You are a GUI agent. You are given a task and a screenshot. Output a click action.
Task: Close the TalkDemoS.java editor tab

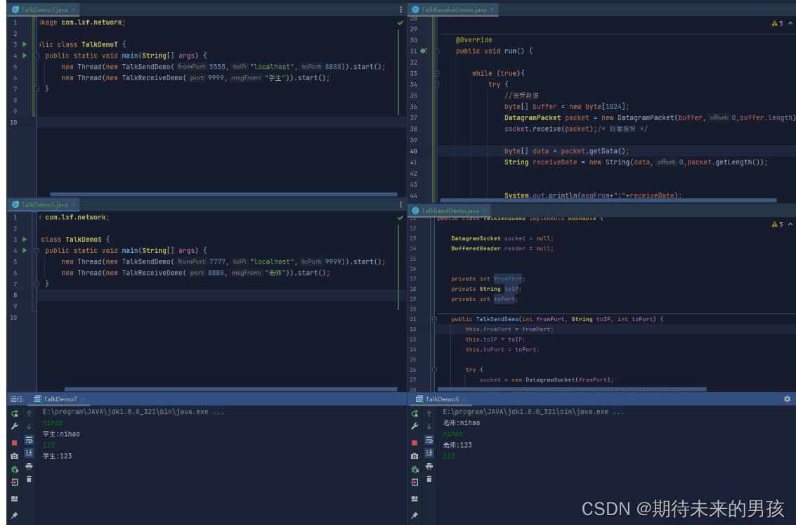(x=74, y=205)
